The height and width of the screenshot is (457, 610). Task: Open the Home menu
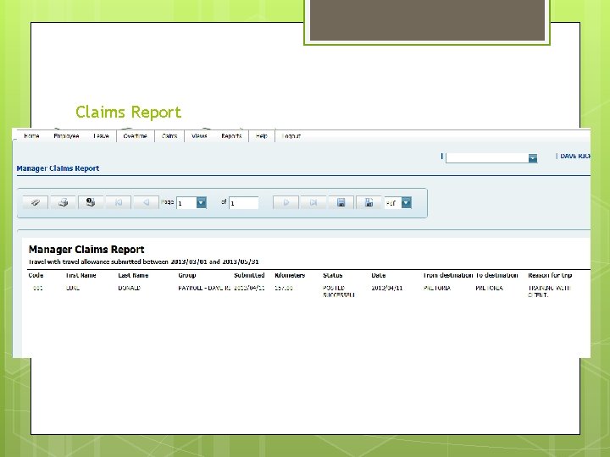click(x=31, y=136)
